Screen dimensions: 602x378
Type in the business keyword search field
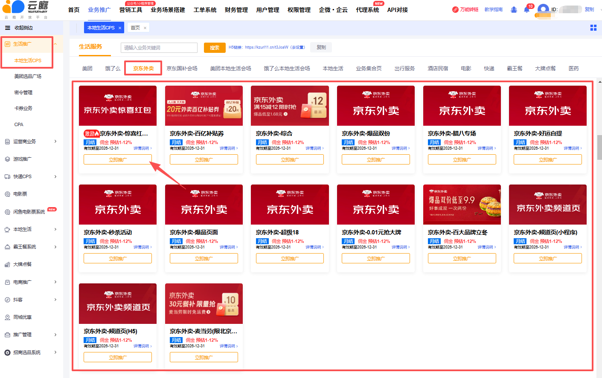pos(159,48)
